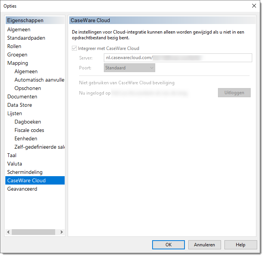Open the Eenheden list page

26,138
